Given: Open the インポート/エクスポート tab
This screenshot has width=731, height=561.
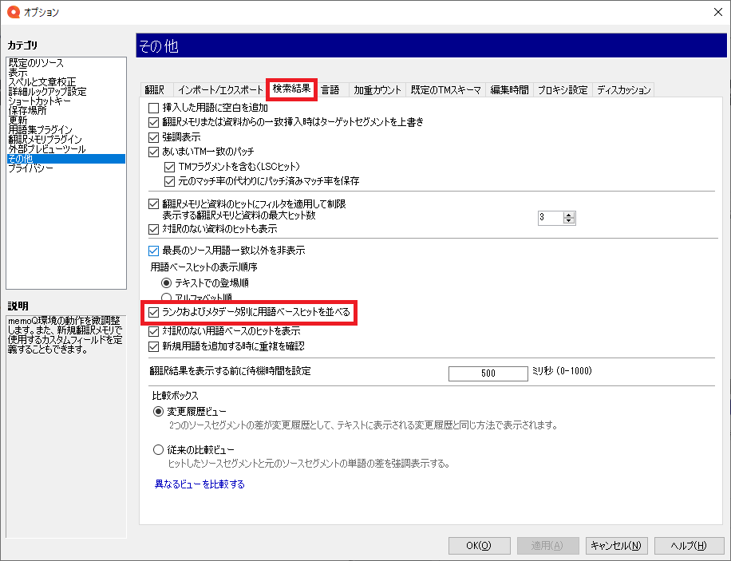Looking at the screenshot, I should 219,90.
